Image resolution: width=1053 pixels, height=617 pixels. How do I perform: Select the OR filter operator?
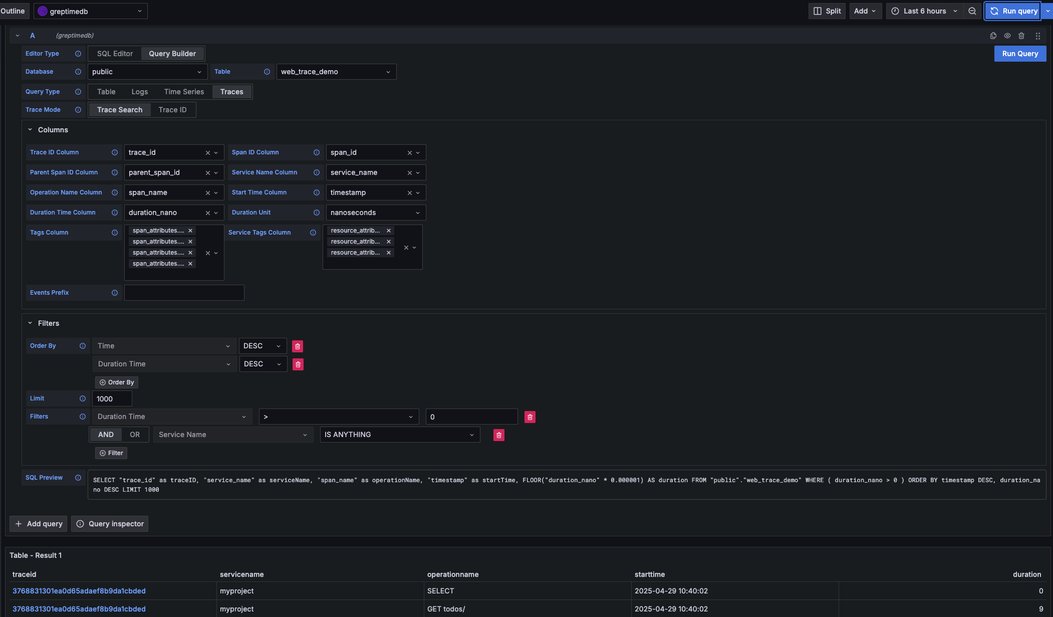[x=135, y=435]
